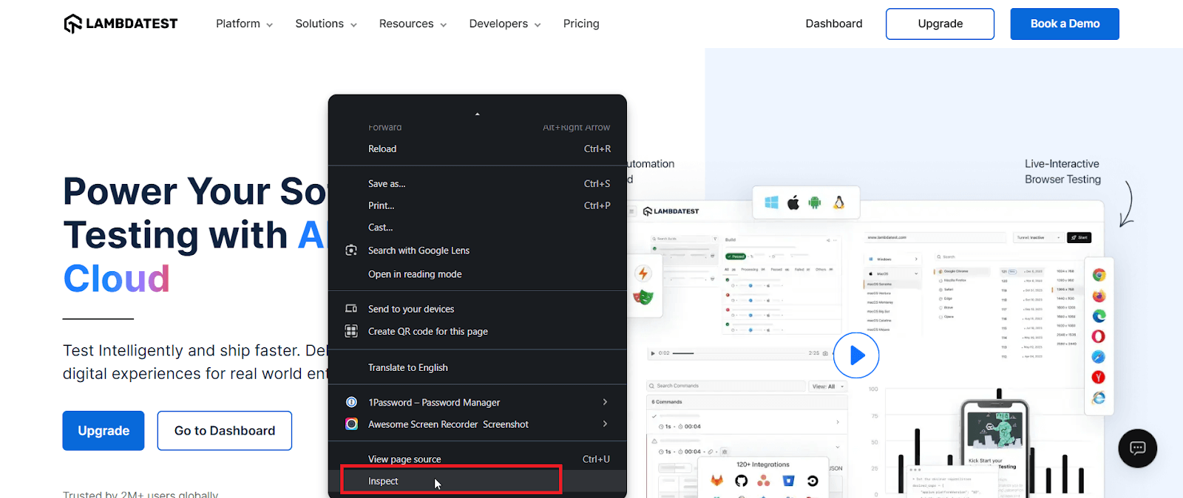Click the blue Upgrade button in hero

click(x=104, y=431)
